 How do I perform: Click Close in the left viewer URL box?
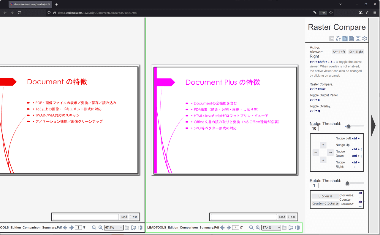pos(134,217)
